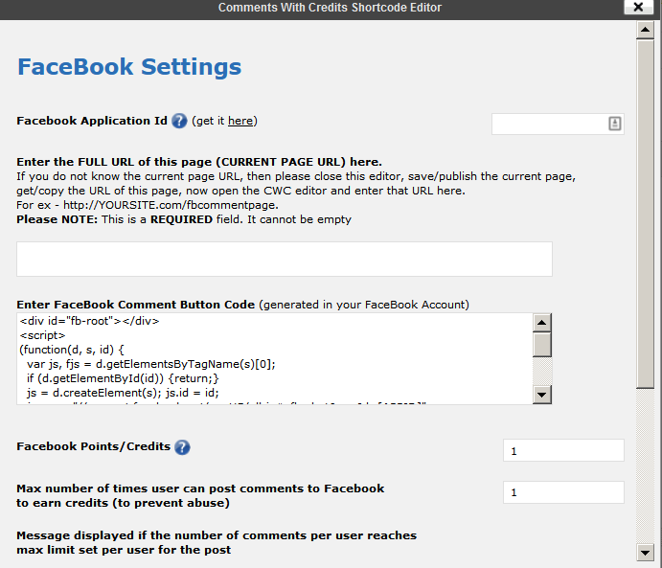The height and width of the screenshot is (568, 662).
Task: Select the max number of comments field
Action: pyautogui.click(x=562, y=492)
